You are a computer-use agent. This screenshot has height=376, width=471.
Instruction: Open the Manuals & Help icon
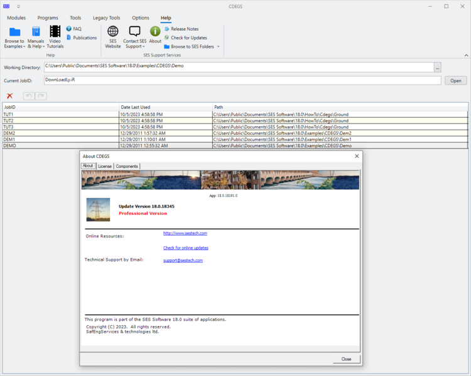[x=36, y=32]
